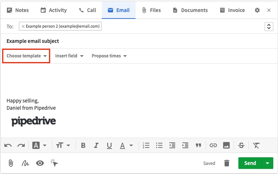Toggle link click tracking cursor icon
Image resolution: width=278 pixels, height=174 pixels.
click(54, 163)
